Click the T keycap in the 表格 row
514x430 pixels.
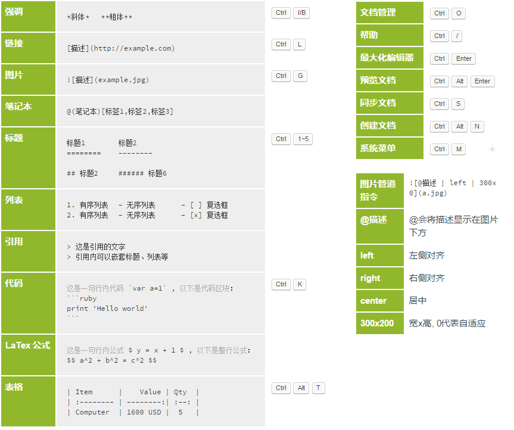click(319, 388)
